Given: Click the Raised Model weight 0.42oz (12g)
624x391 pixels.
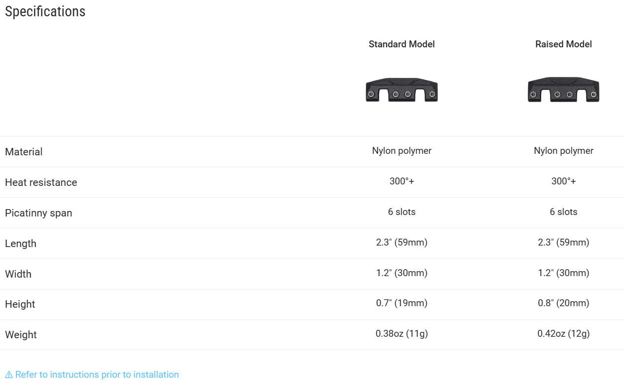Looking at the screenshot, I should click(563, 334).
